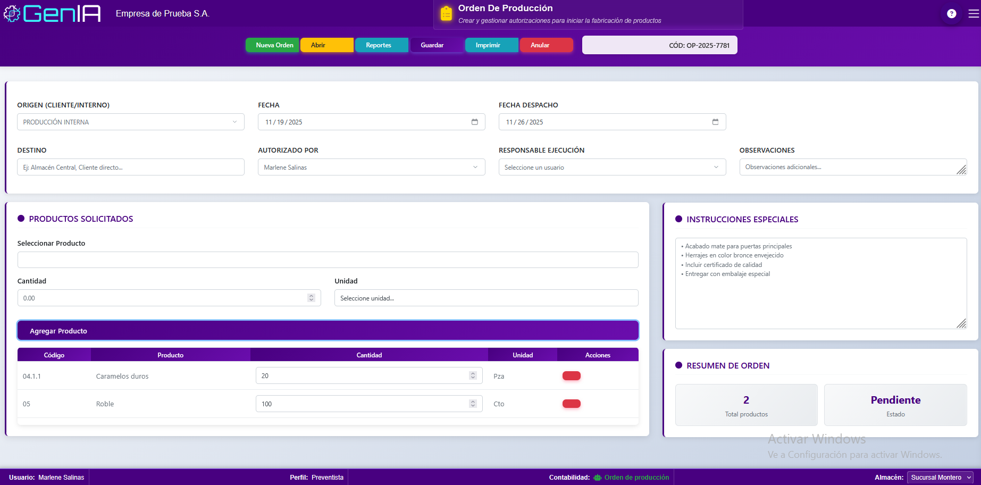This screenshot has width=981, height=485.
Task: Remove the Roble product row
Action: (x=571, y=404)
